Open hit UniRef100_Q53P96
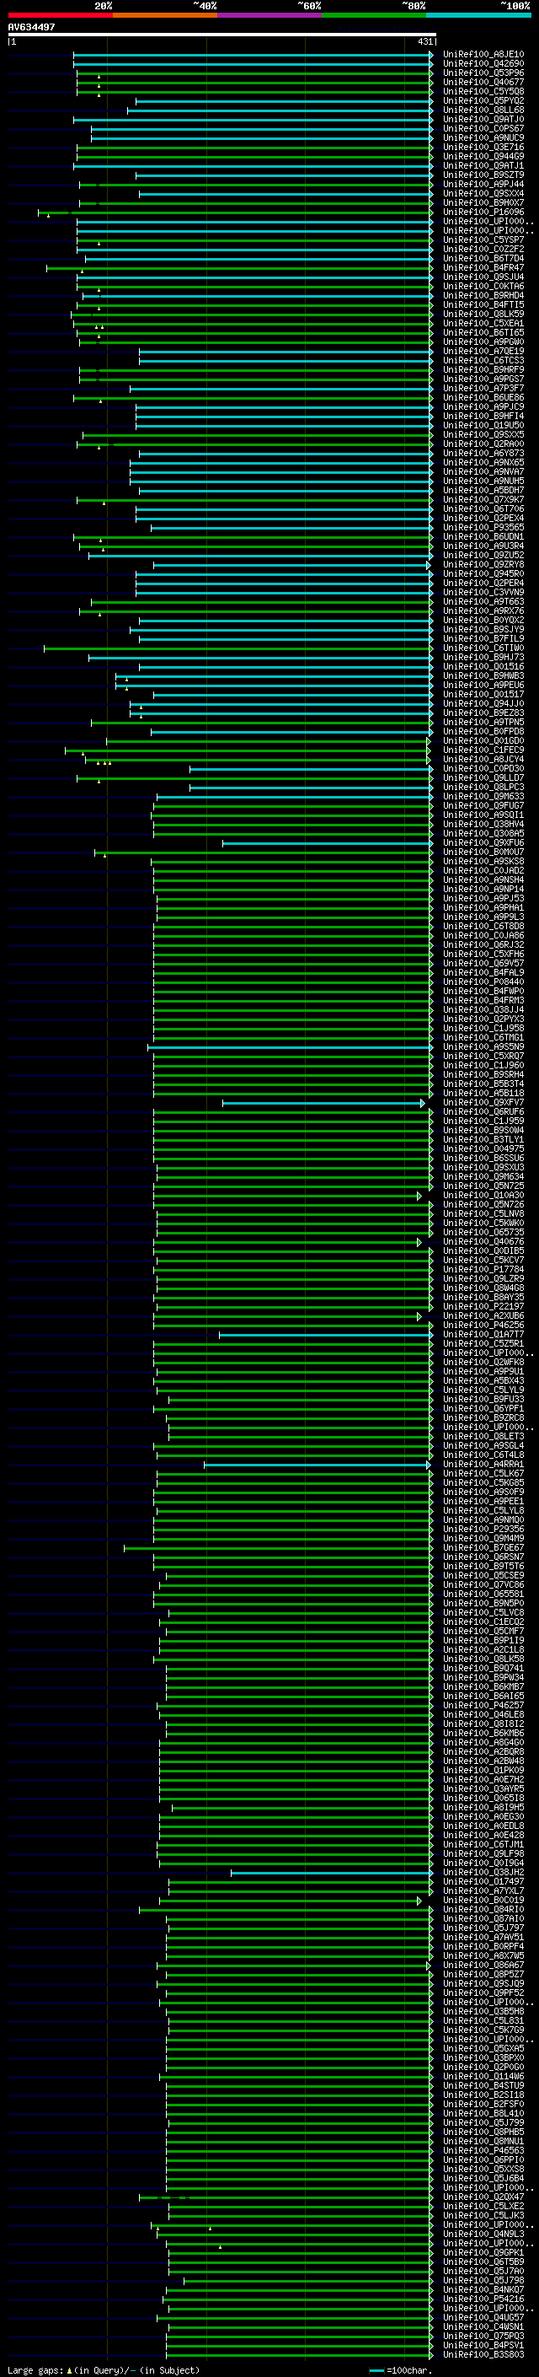This screenshot has width=539, height=2377. (x=483, y=73)
